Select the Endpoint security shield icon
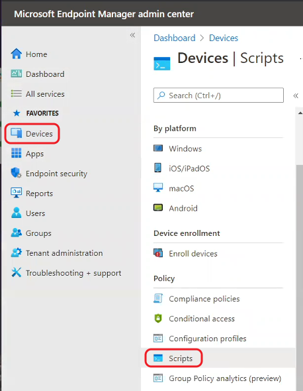The height and width of the screenshot is (391, 303). click(17, 173)
